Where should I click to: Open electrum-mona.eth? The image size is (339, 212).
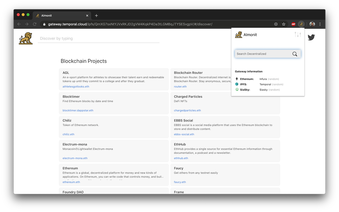pyautogui.click(x=75, y=158)
